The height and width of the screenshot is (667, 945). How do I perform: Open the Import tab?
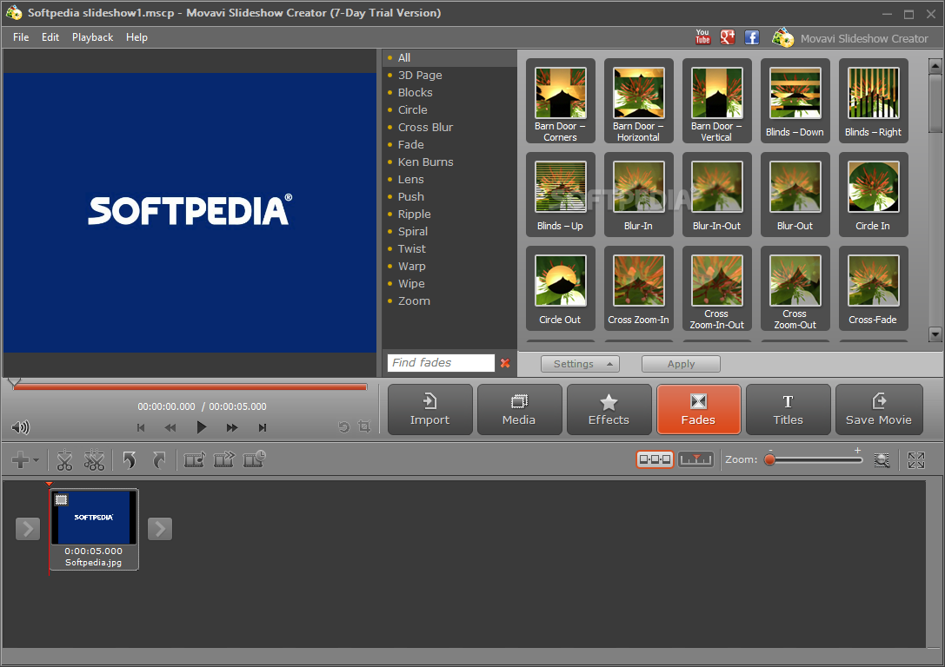[x=429, y=409]
